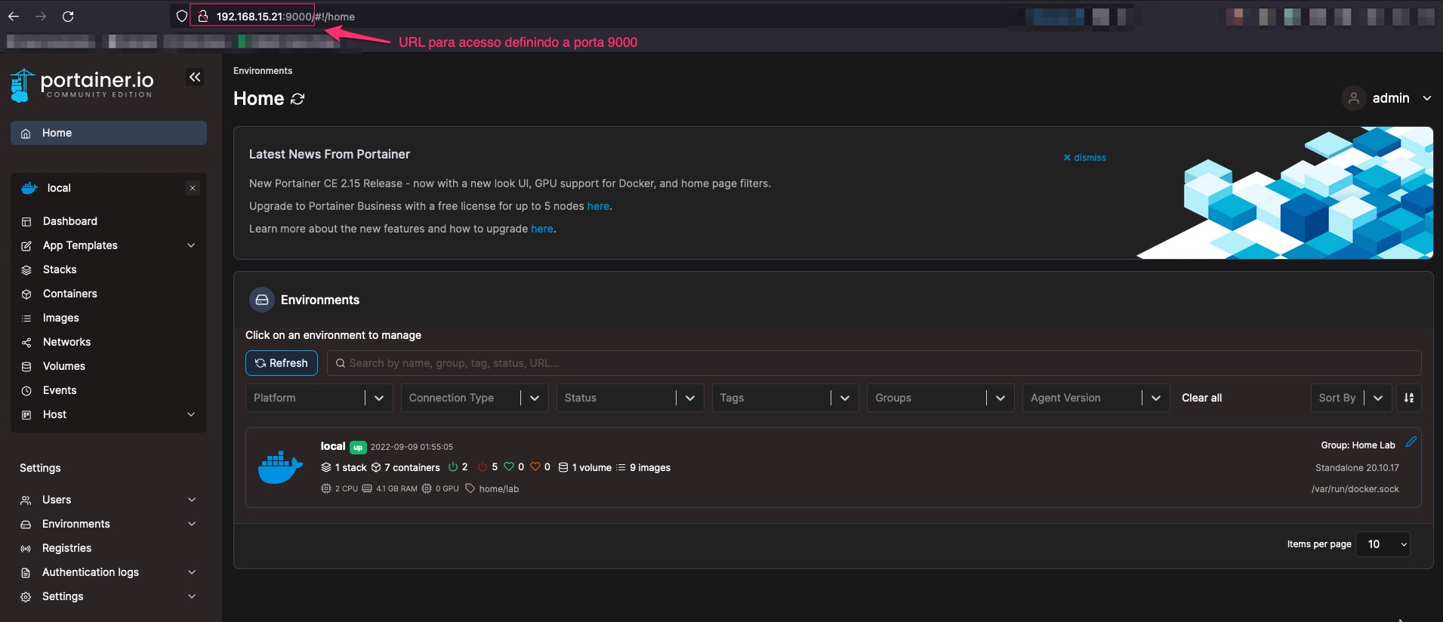This screenshot has height=622, width=1443.
Task: Open the 'here' link for Portainer Business upgrade
Action: 598,206
